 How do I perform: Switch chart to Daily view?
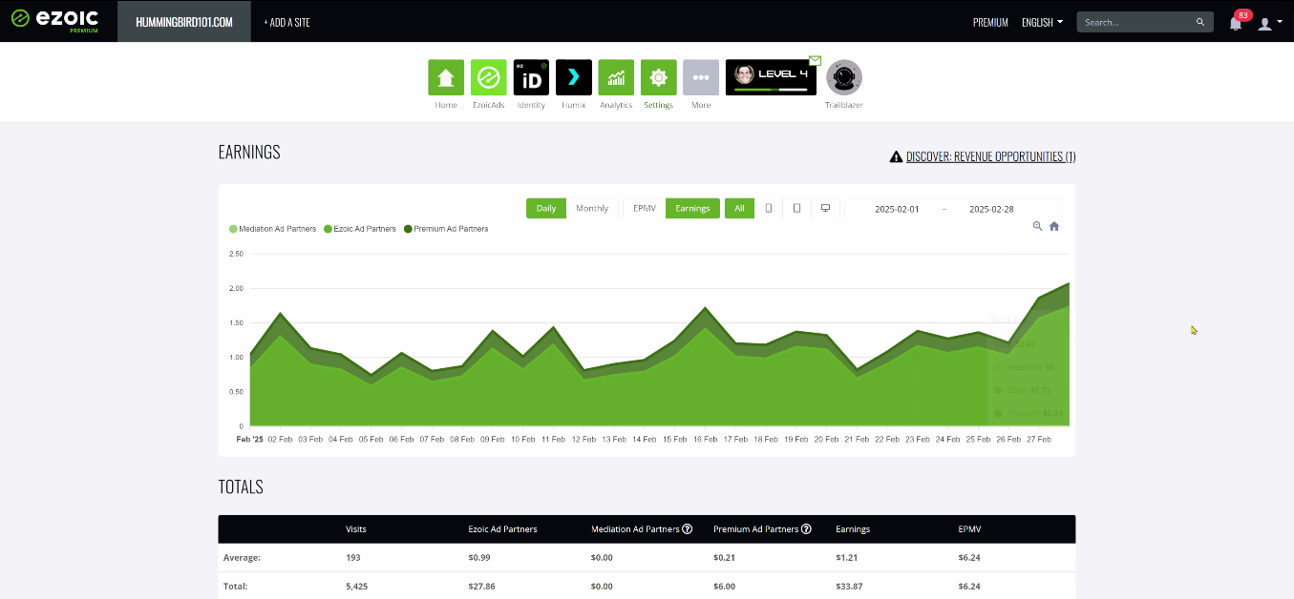[546, 208]
